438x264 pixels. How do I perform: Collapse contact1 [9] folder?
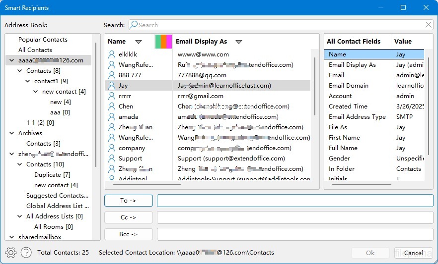[x=28, y=81]
